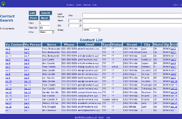Open the Contacts menu in top navigation
The height and width of the screenshot is (119, 182).
[x=70, y=5]
